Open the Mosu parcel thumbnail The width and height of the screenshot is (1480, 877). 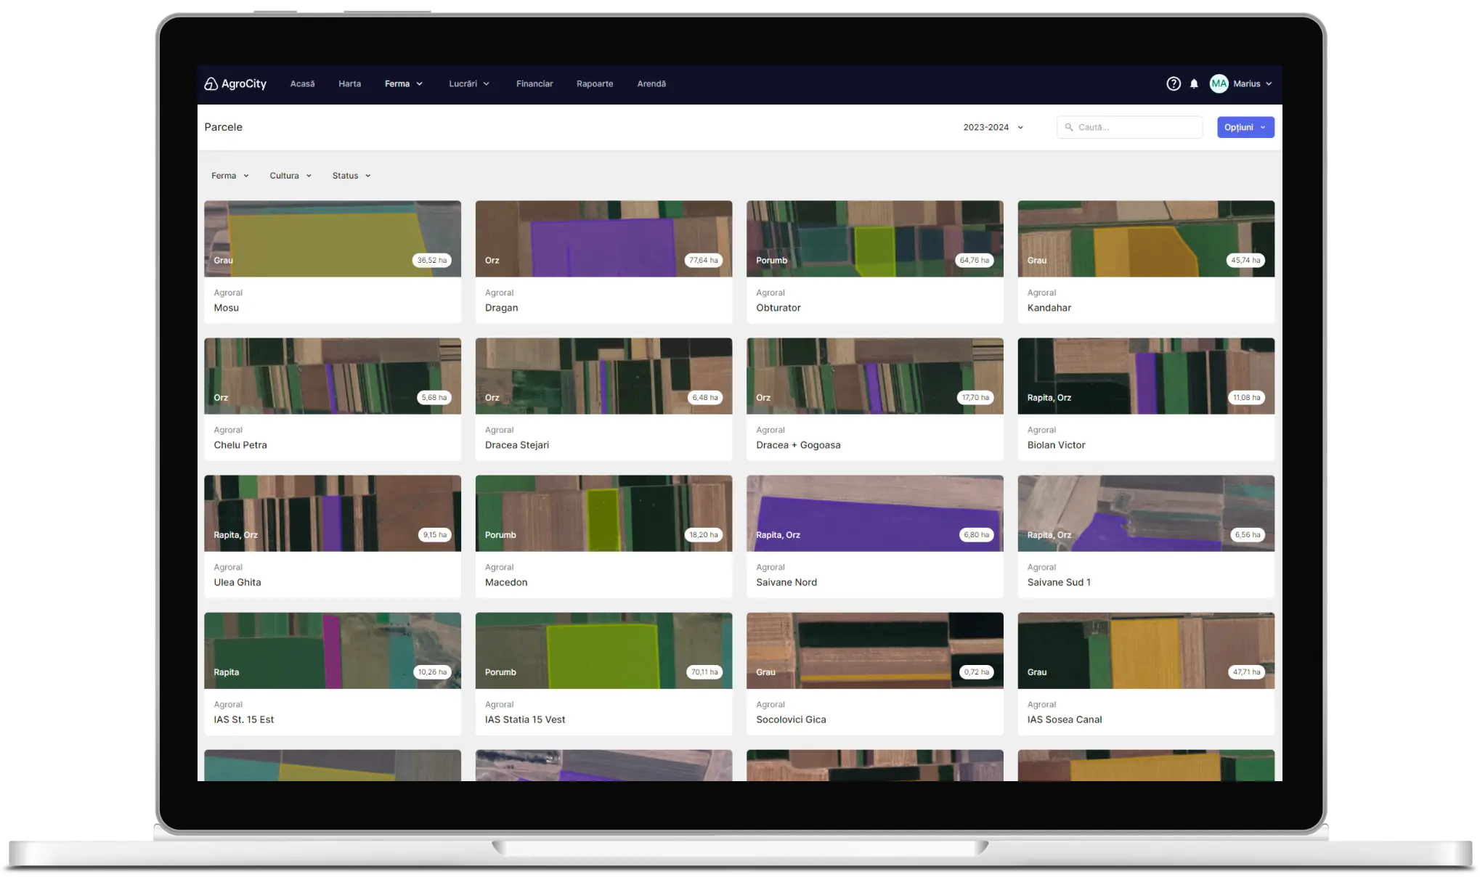coord(332,238)
